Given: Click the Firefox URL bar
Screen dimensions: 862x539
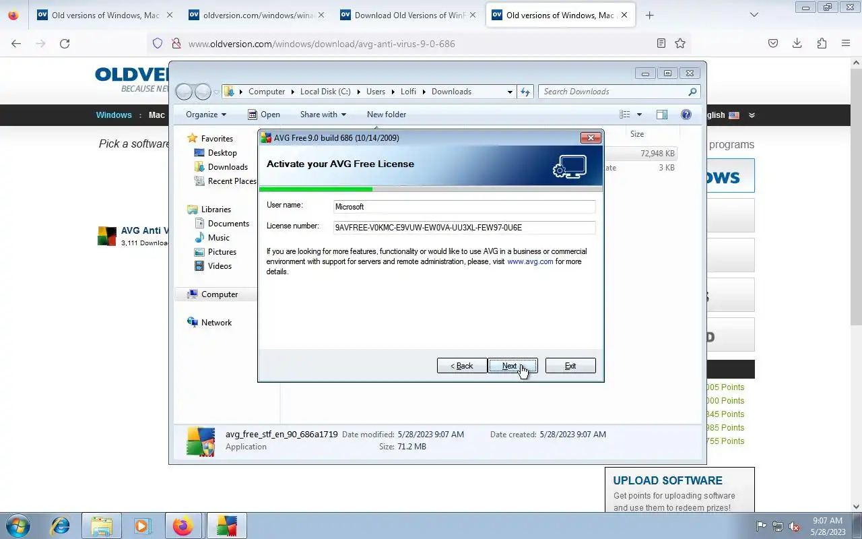Looking at the screenshot, I should pyautogui.click(x=418, y=44).
